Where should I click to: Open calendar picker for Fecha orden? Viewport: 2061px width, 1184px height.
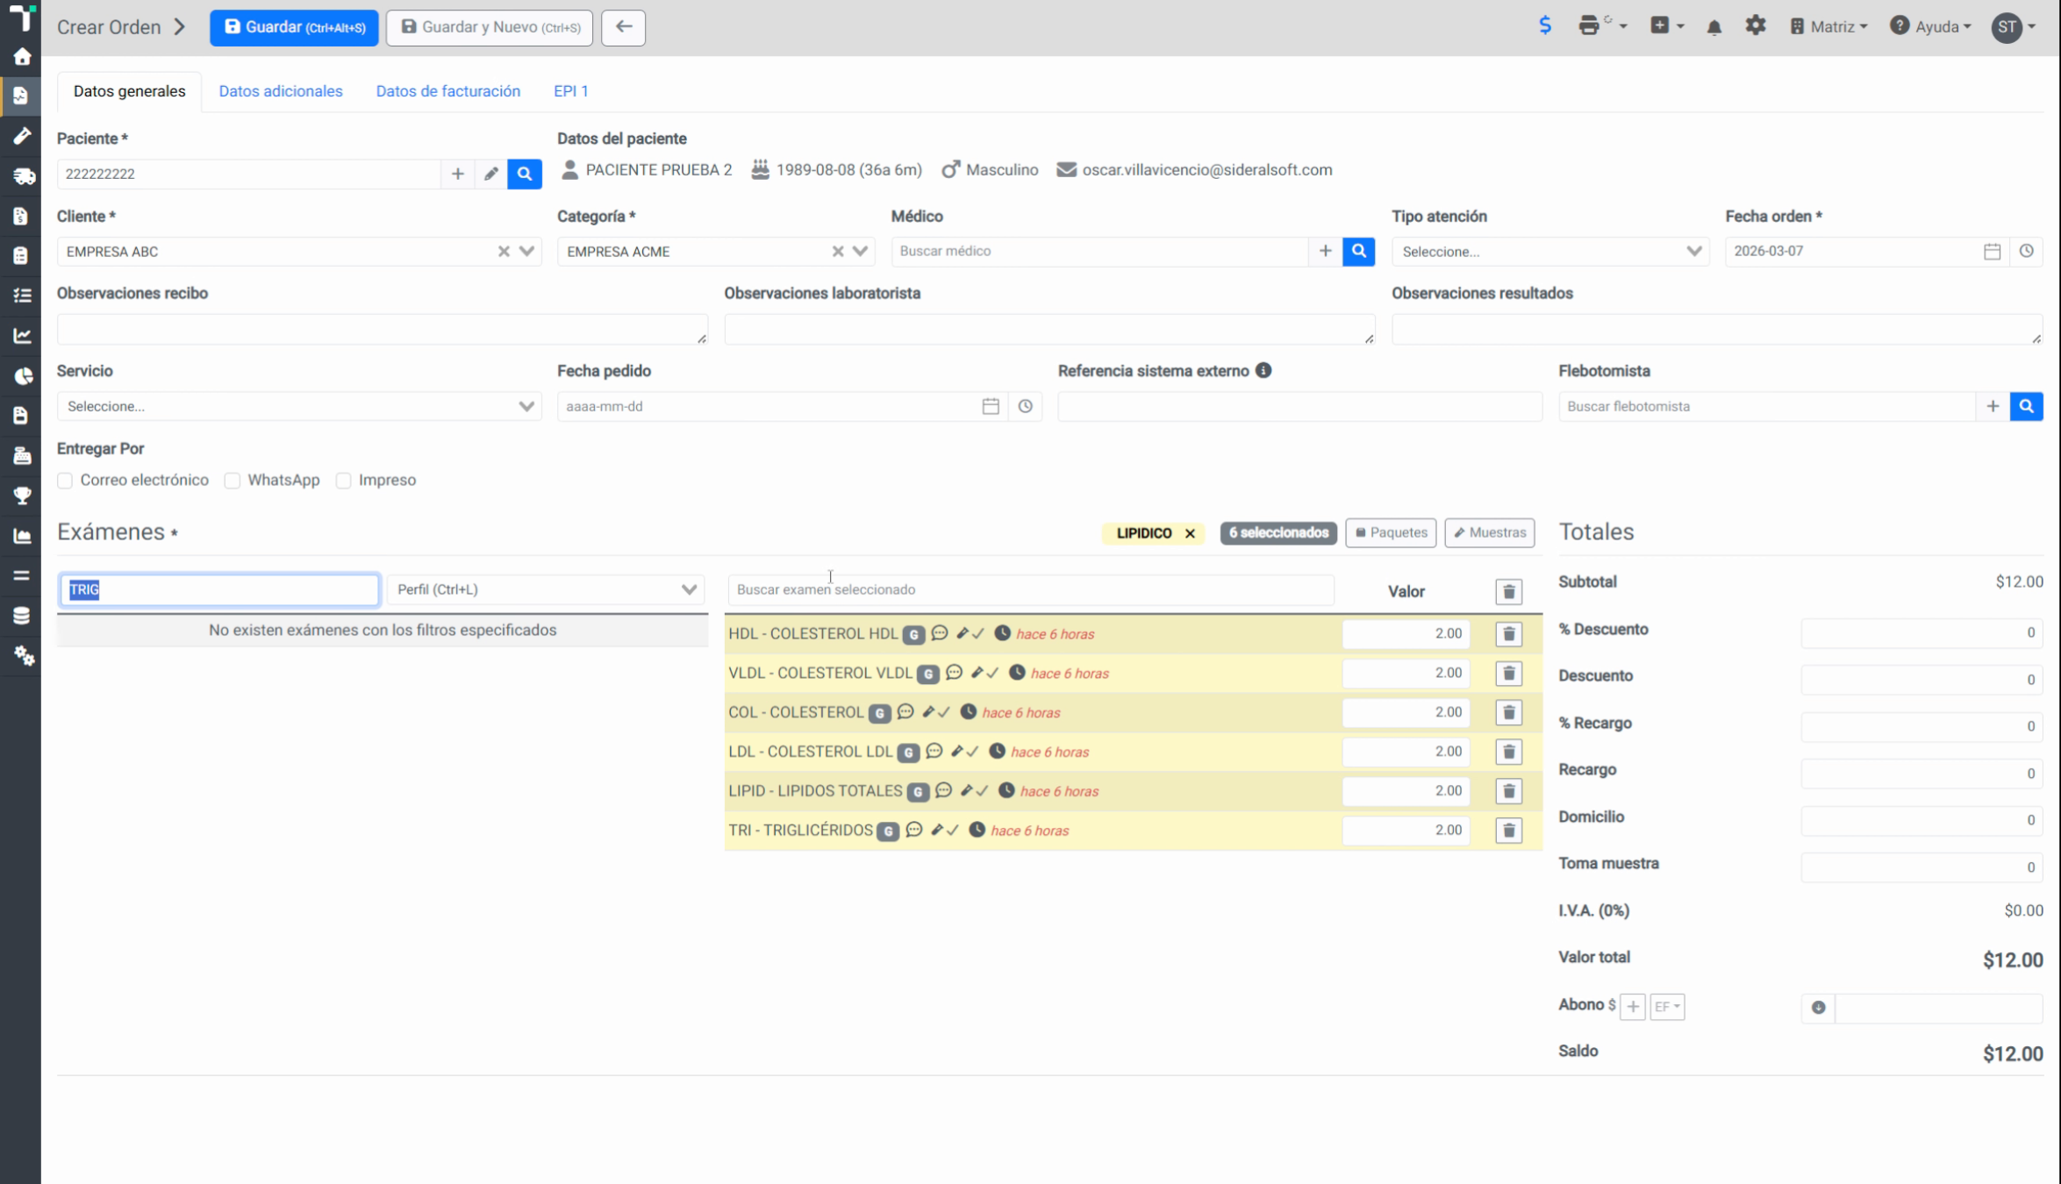[1992, 252]
